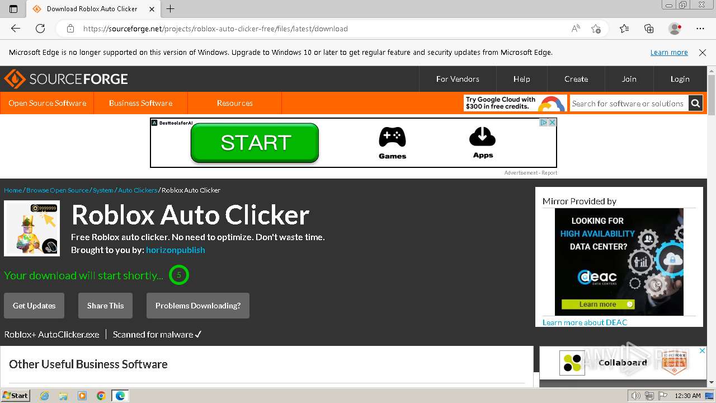
Task: Reload the page with refresh icon
Action: [40, 29]
